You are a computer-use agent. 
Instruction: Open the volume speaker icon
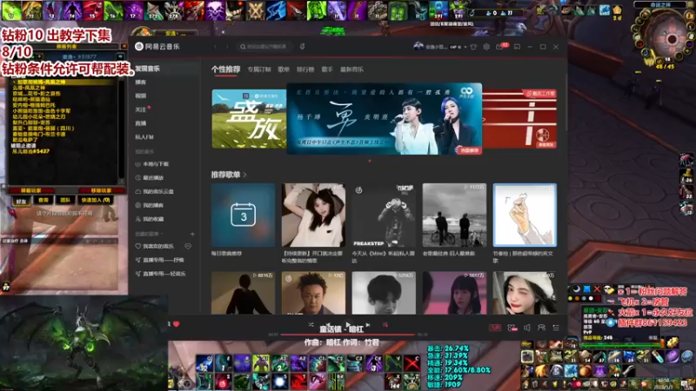(527, 328)
